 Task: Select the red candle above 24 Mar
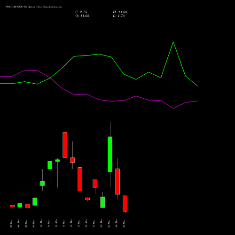coord(117,181)
